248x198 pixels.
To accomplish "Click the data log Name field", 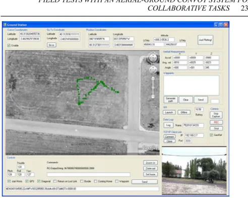I will (193, 125).
